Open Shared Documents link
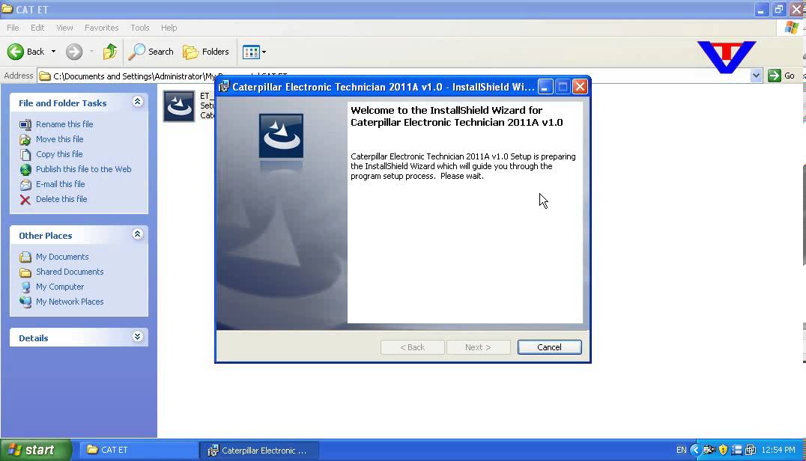The width and height of the screenshot is (806, 461). (70, 272)
